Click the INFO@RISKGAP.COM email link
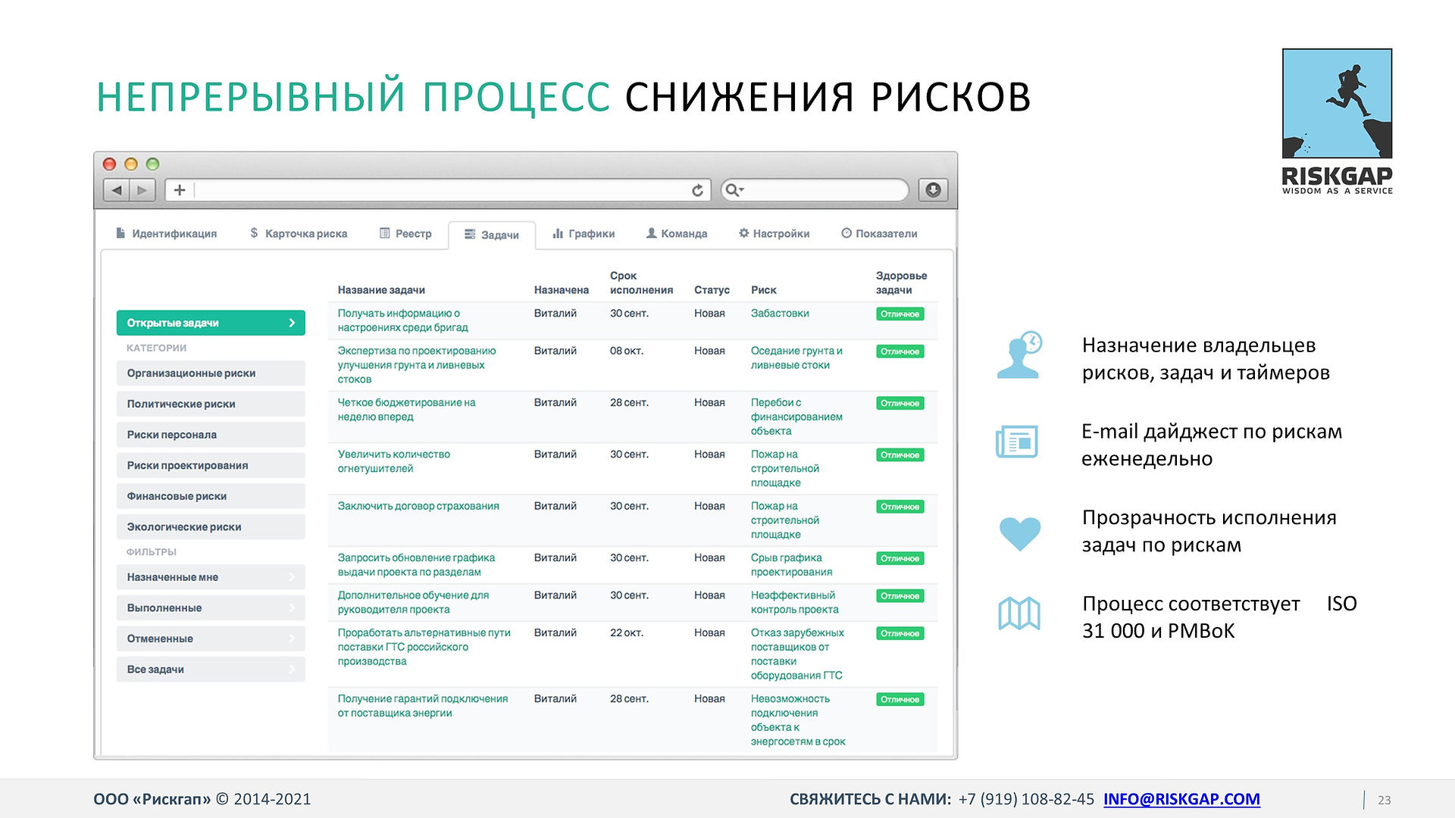Viewport: 1455px width, 818px height. coord(1181,799)
